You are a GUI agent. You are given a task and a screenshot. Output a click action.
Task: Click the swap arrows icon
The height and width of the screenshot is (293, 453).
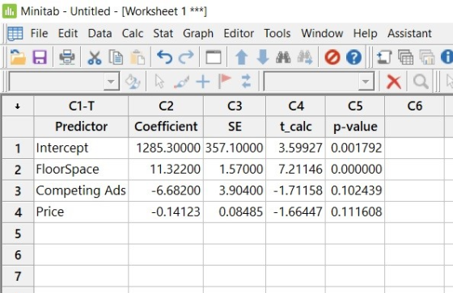pyautogui.click(x=246, y=82)
